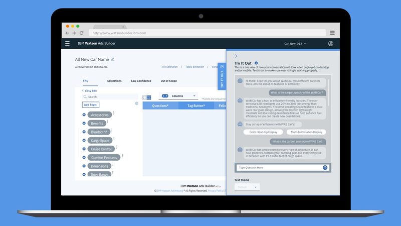Viewport: 401px width, 226px height.
Task: Switch to the list view icon
Action: coord(144,97)
